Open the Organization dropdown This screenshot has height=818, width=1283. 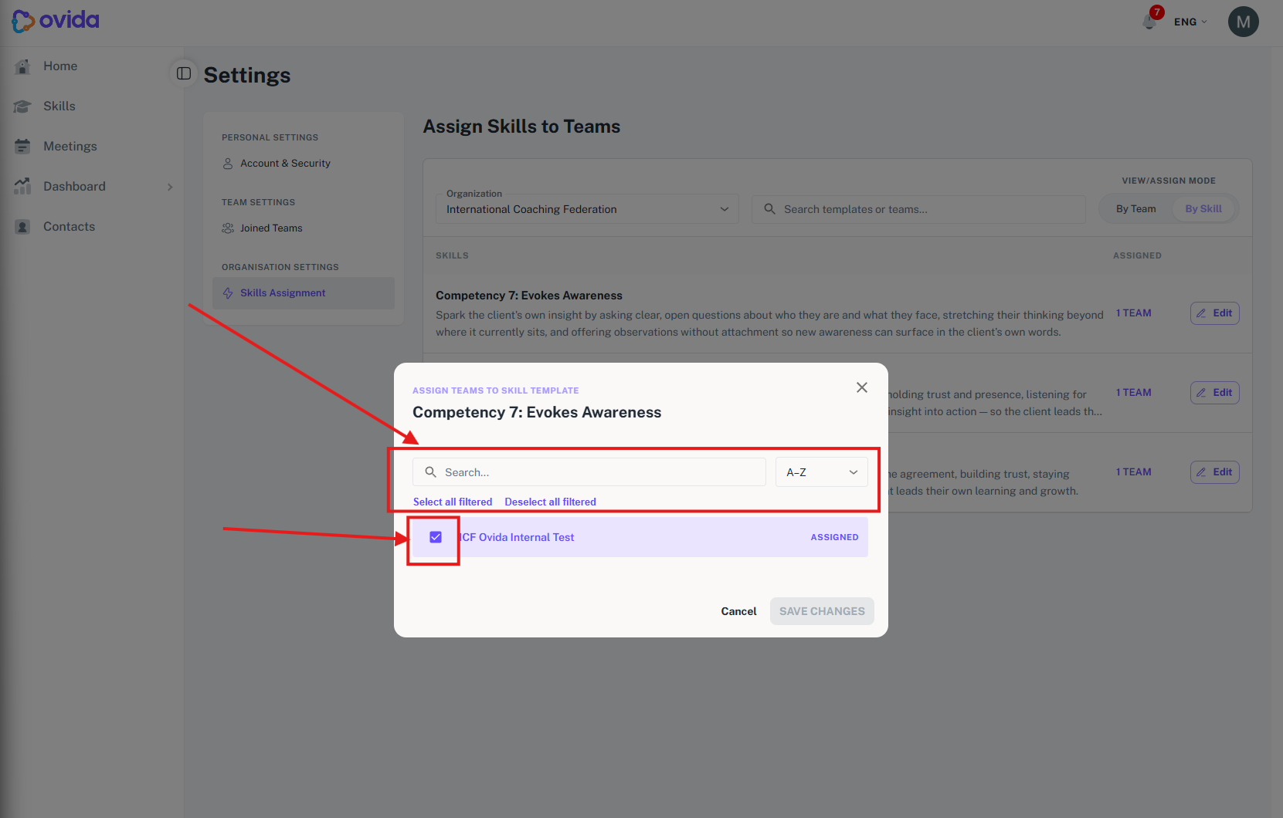(x=587, y=209)
